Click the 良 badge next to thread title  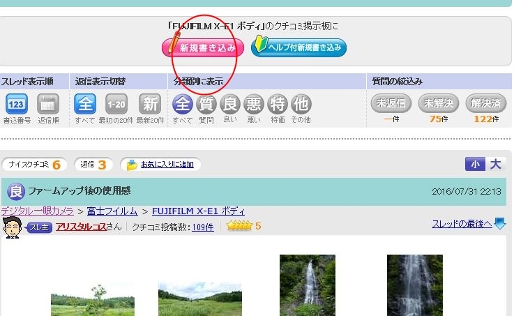click(16, 191)
